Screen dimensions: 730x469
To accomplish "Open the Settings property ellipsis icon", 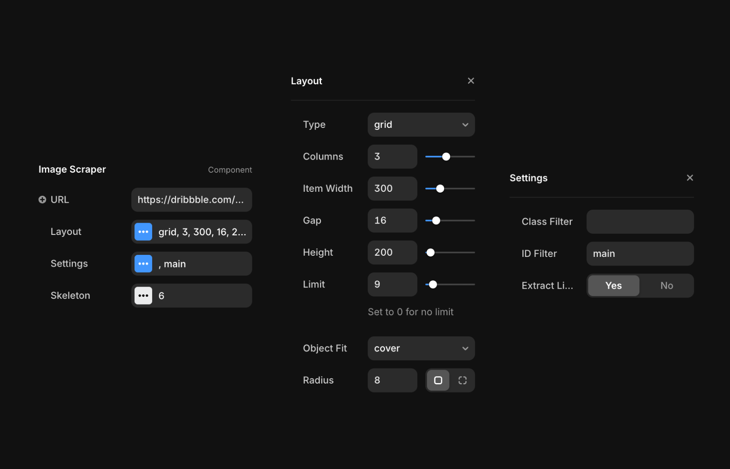I will (x=143, y=264).
